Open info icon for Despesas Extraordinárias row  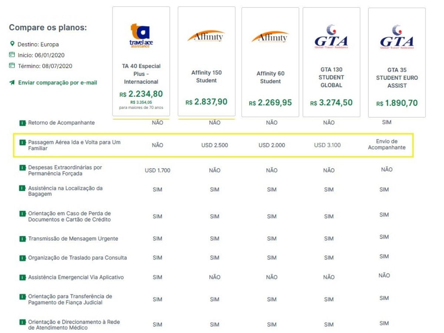pyautogui.click(x=23, y=168)
